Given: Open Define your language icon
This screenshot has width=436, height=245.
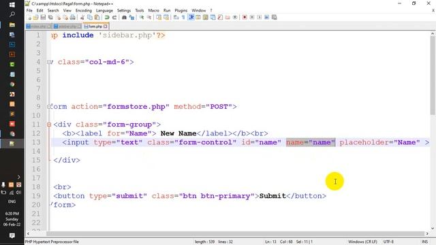Looking at the screenshot, I should (198, 17).
